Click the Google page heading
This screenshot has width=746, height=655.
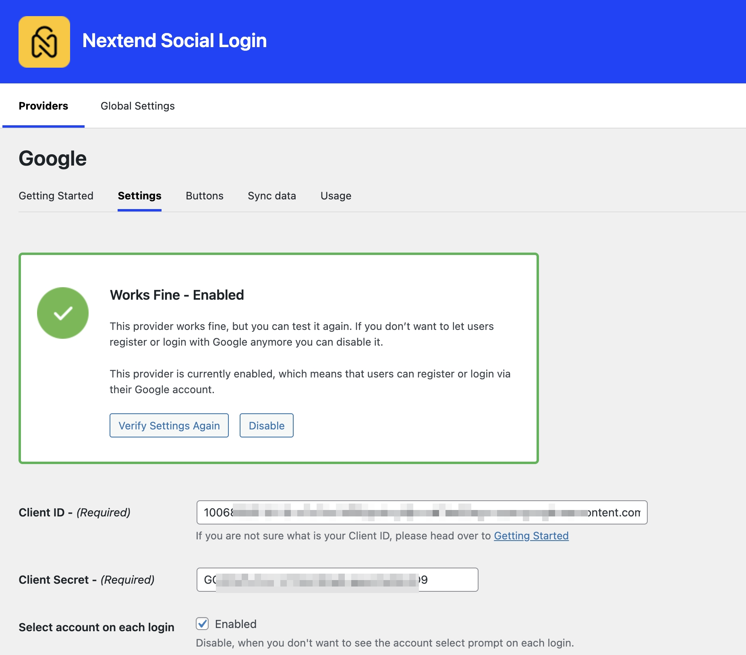[53, 158]
